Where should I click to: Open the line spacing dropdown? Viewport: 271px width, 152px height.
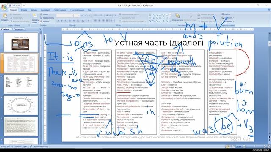click(x=115, y=16)
